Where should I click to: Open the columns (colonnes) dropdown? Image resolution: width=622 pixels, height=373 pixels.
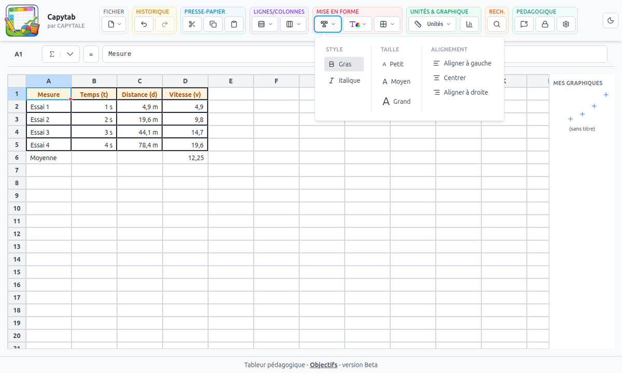coord(293,24)
